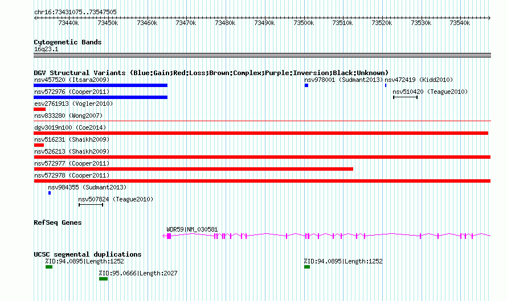Viewport: 507px width, 301px height.
Task: Open the nsv507824 (Teague2010) label
Action: click(x=116, y=199)
